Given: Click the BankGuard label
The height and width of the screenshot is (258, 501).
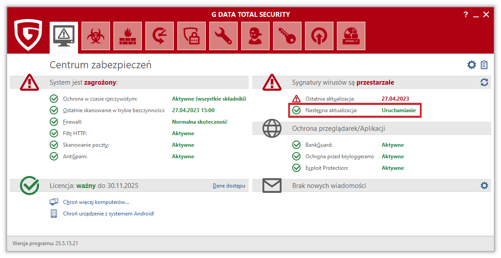Looking at the screenshot, I should click(x=319, y=145).
